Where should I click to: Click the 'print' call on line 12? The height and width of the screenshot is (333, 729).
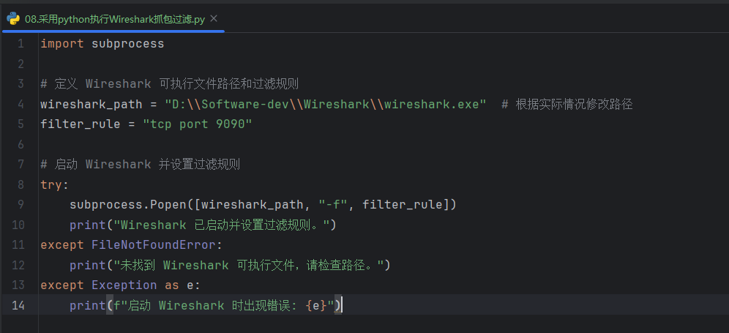88,265
